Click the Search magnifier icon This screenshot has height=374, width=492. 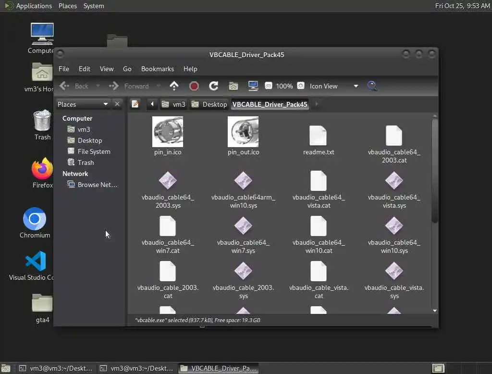[372, 86]
